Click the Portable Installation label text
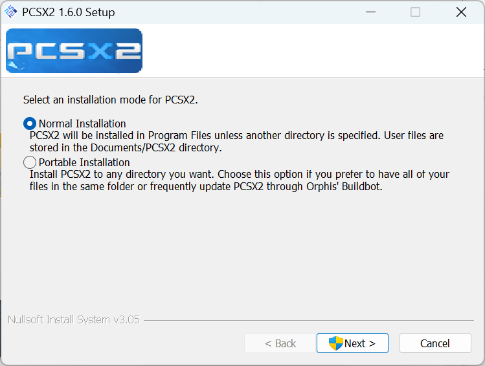This screenshot has width=485, height=366. pos(84,162)
